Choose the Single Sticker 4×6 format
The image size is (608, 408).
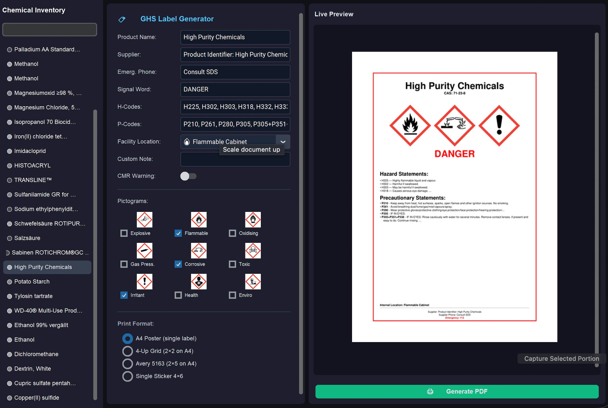click(127, 376)
